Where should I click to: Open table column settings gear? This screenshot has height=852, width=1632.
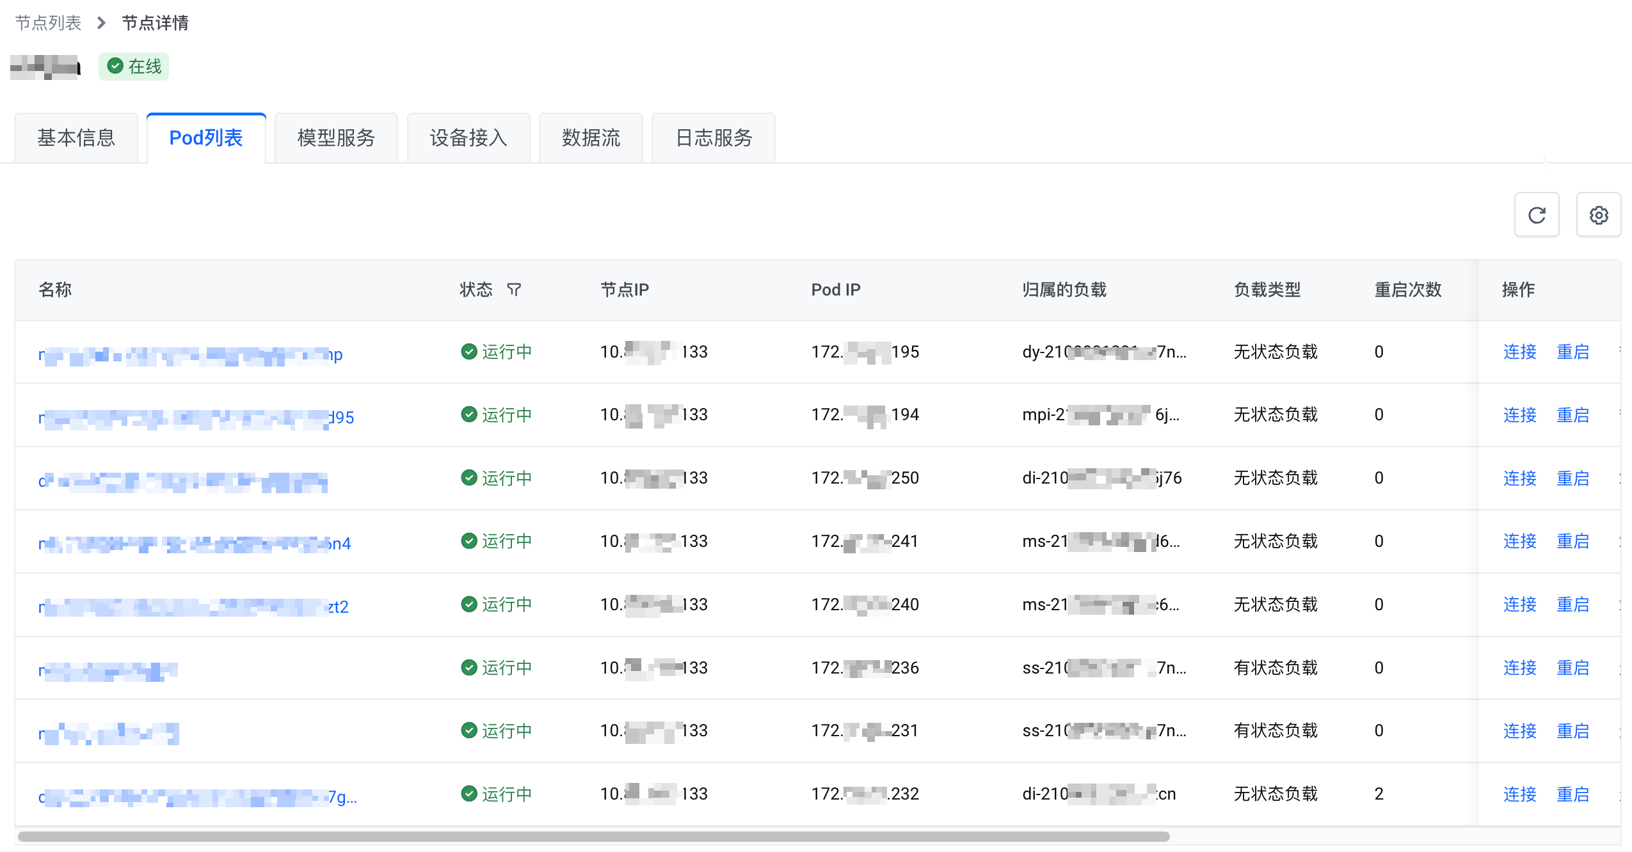click(x=1599, y=215)
